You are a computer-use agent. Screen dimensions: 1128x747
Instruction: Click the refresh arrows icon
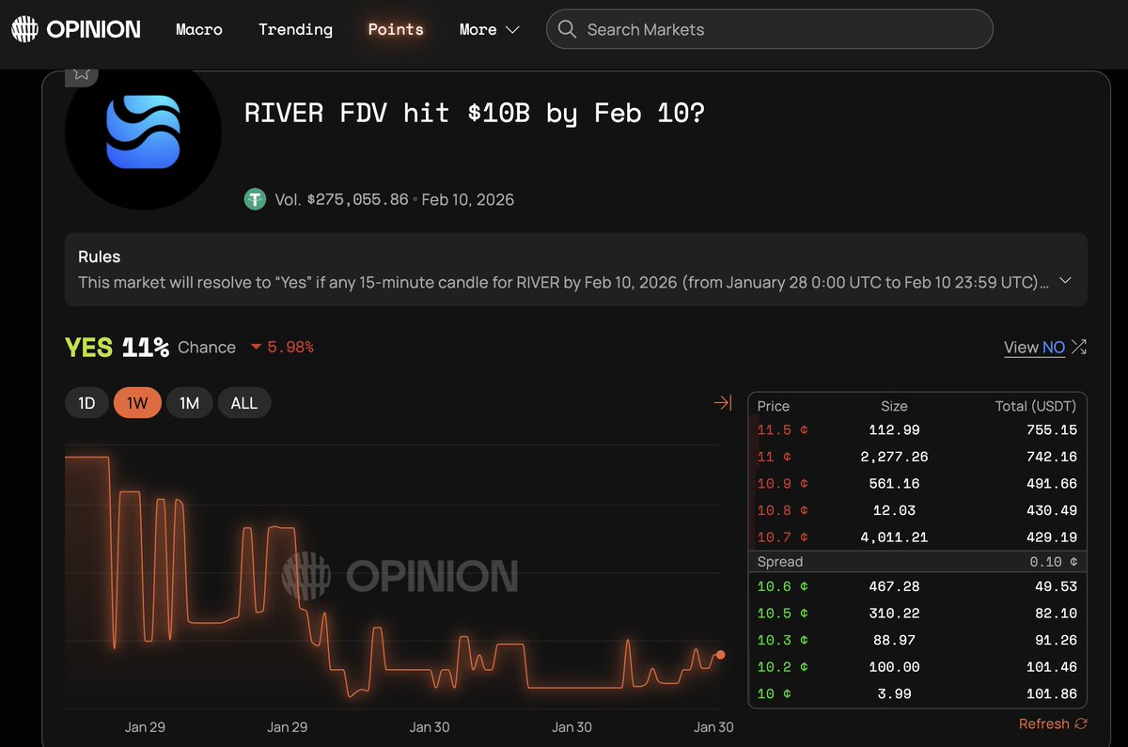1080,724
